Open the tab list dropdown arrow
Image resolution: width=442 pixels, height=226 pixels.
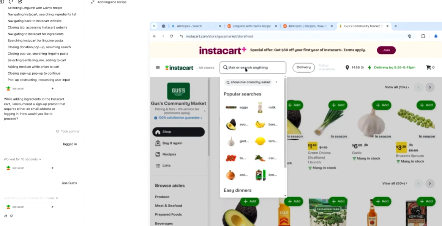[x=154, y=26]
